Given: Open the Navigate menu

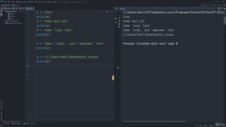Looking at the screenshot, I should pos(19,2).
